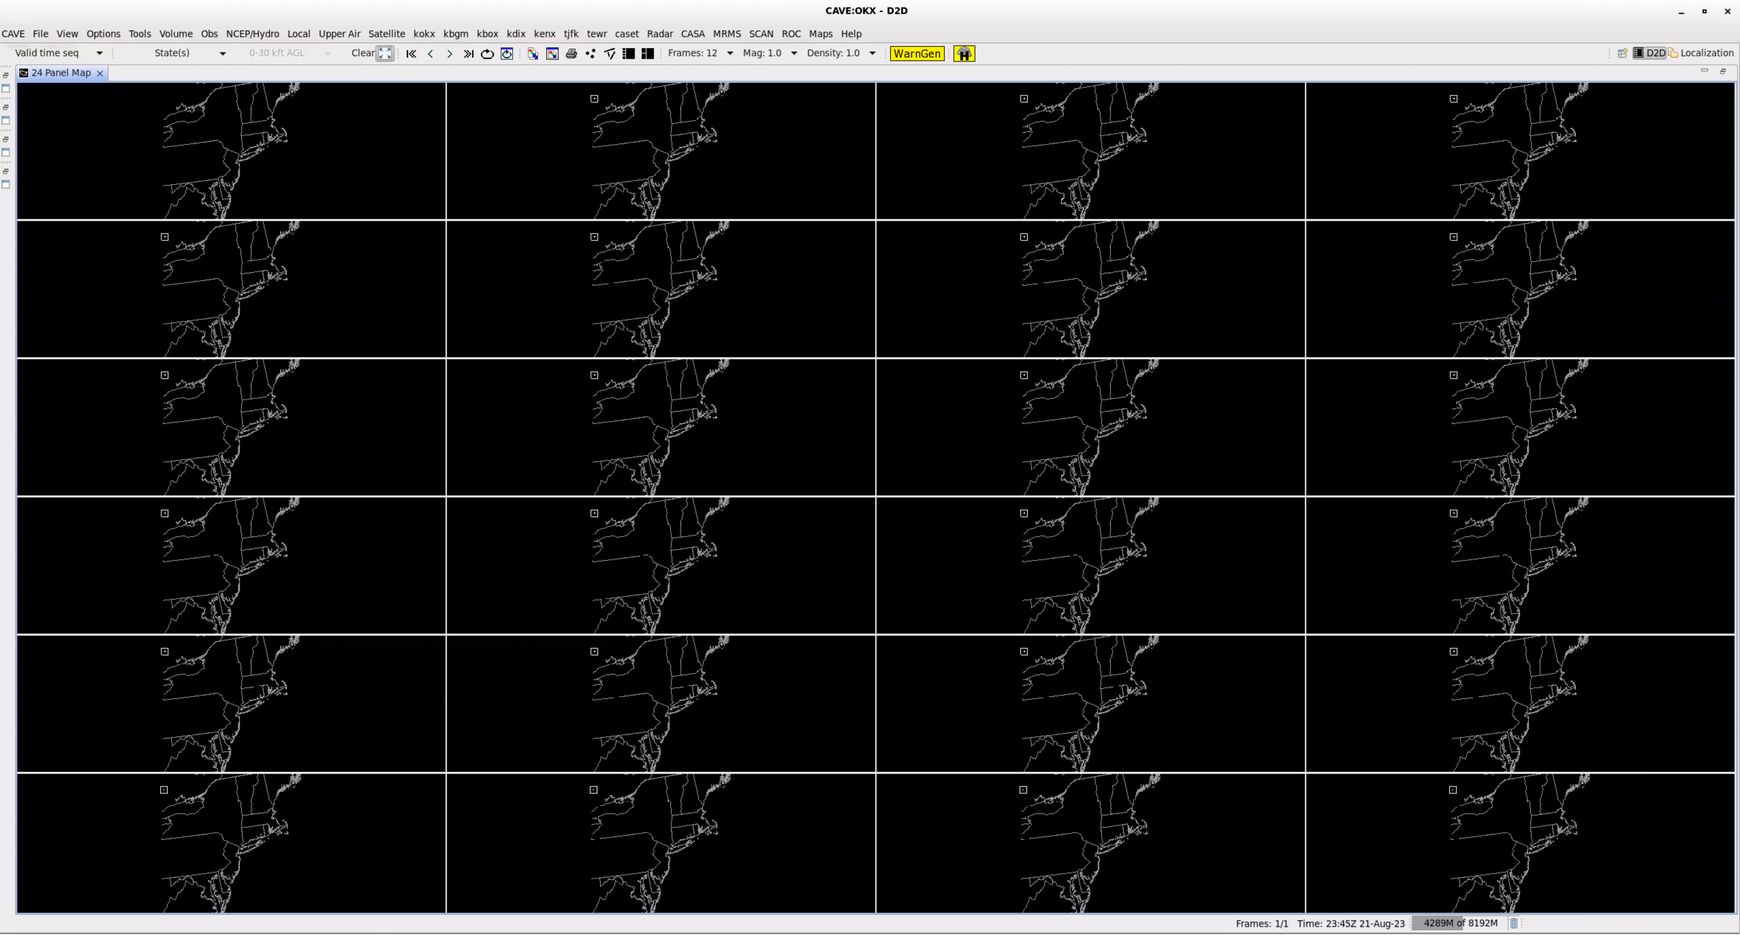Click the Clear button
1740x935 pixels.
click(x=363, y=53)
